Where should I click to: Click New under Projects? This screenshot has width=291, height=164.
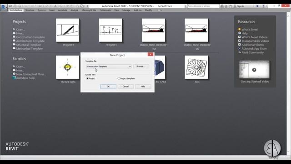[x=20, y=33]
